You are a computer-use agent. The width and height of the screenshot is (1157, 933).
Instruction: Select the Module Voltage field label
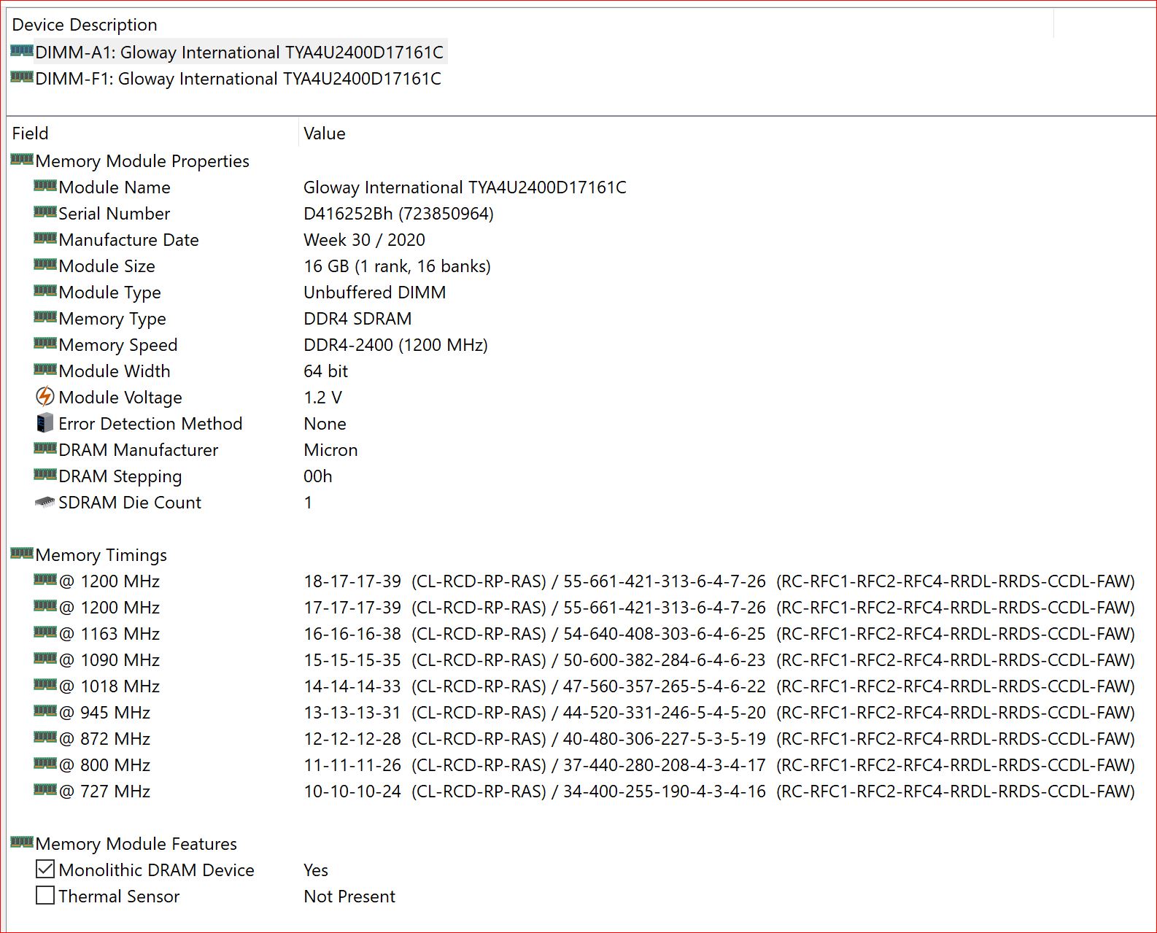coord(120,398)
